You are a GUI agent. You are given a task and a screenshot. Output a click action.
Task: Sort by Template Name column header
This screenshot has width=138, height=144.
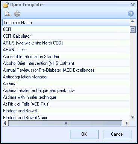66,23
